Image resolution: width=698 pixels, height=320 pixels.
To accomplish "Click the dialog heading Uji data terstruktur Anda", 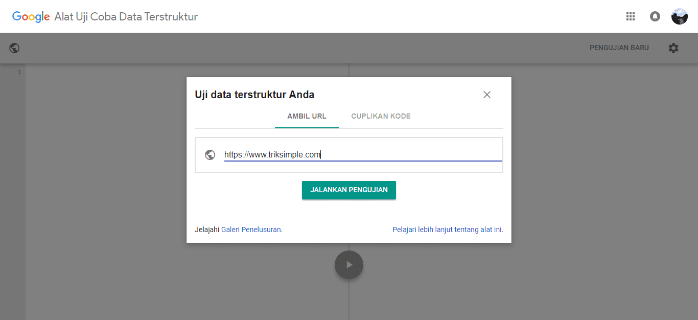I will tap(254, 95).
